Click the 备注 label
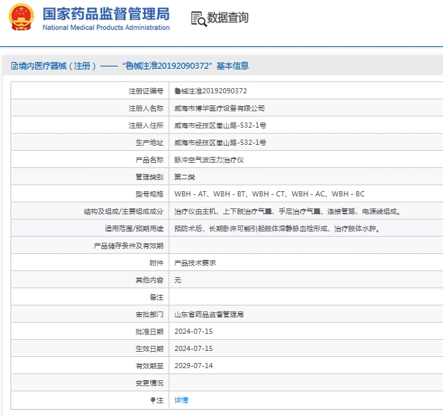The height and width of the screenshot is (416, 443). [156, 297]
